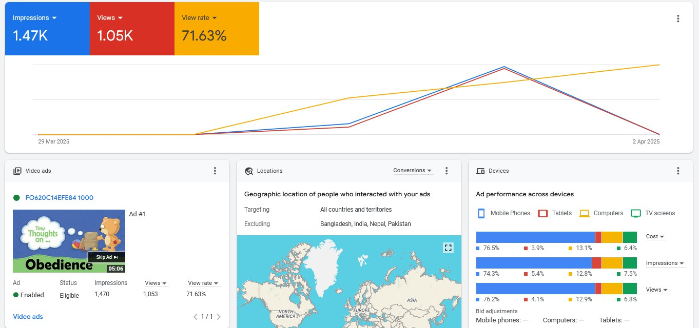Click the Video ads link at bottom

tap(28, 317)
